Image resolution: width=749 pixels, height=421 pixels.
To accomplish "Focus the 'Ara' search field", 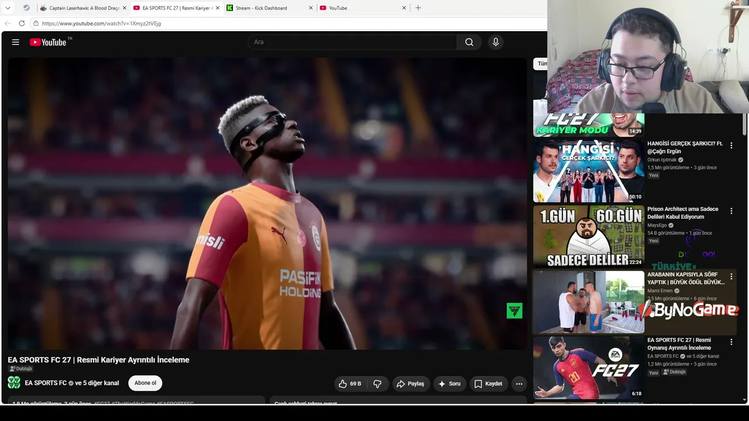I will tap(353, 42).
